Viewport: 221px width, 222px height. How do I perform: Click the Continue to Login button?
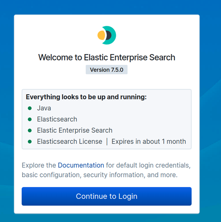(x=107, y=196)
